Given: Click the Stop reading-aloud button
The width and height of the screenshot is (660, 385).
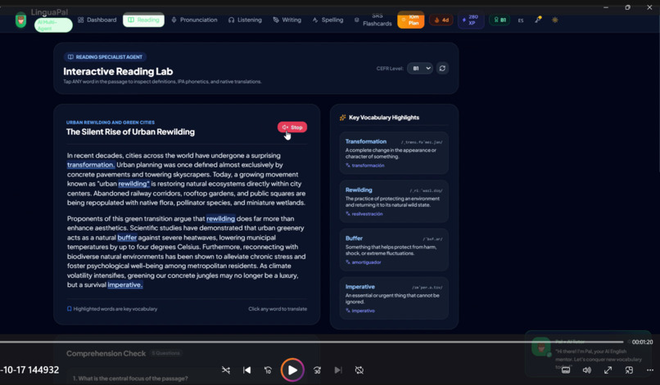Looking at the screenshot, I should [292, 127].
